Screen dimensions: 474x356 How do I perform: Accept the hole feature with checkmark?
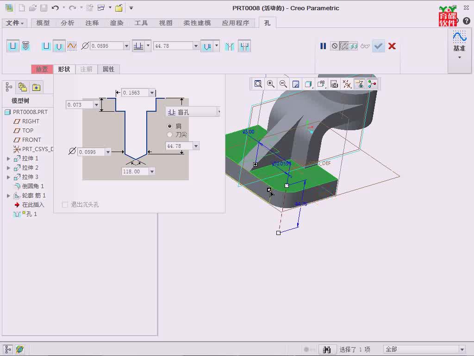coord(378,46)
